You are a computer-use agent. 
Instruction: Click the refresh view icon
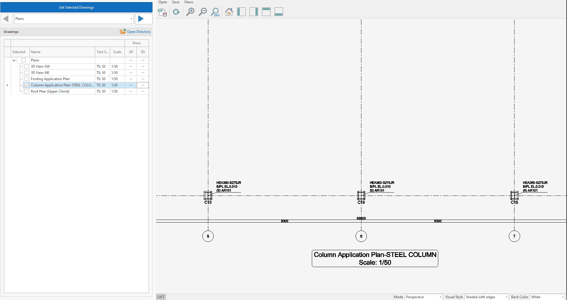(x=177, y=12)
